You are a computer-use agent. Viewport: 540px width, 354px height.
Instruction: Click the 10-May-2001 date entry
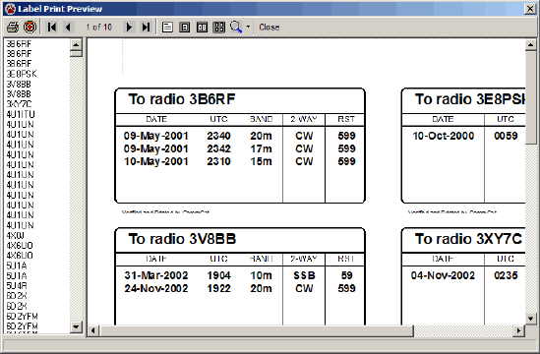156,161
